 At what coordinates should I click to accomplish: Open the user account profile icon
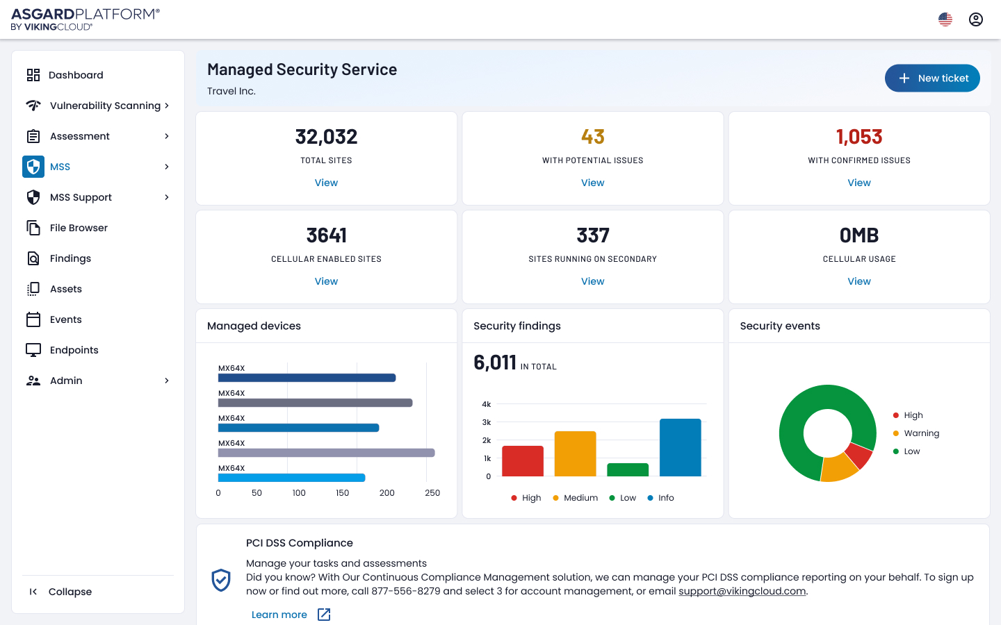976,19
